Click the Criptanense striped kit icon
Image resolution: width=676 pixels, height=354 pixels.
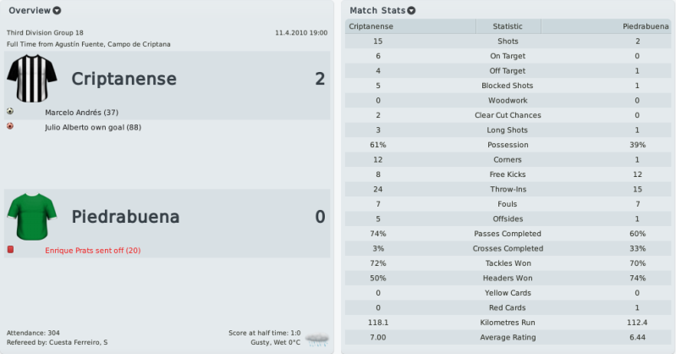[x=32, y=78]
